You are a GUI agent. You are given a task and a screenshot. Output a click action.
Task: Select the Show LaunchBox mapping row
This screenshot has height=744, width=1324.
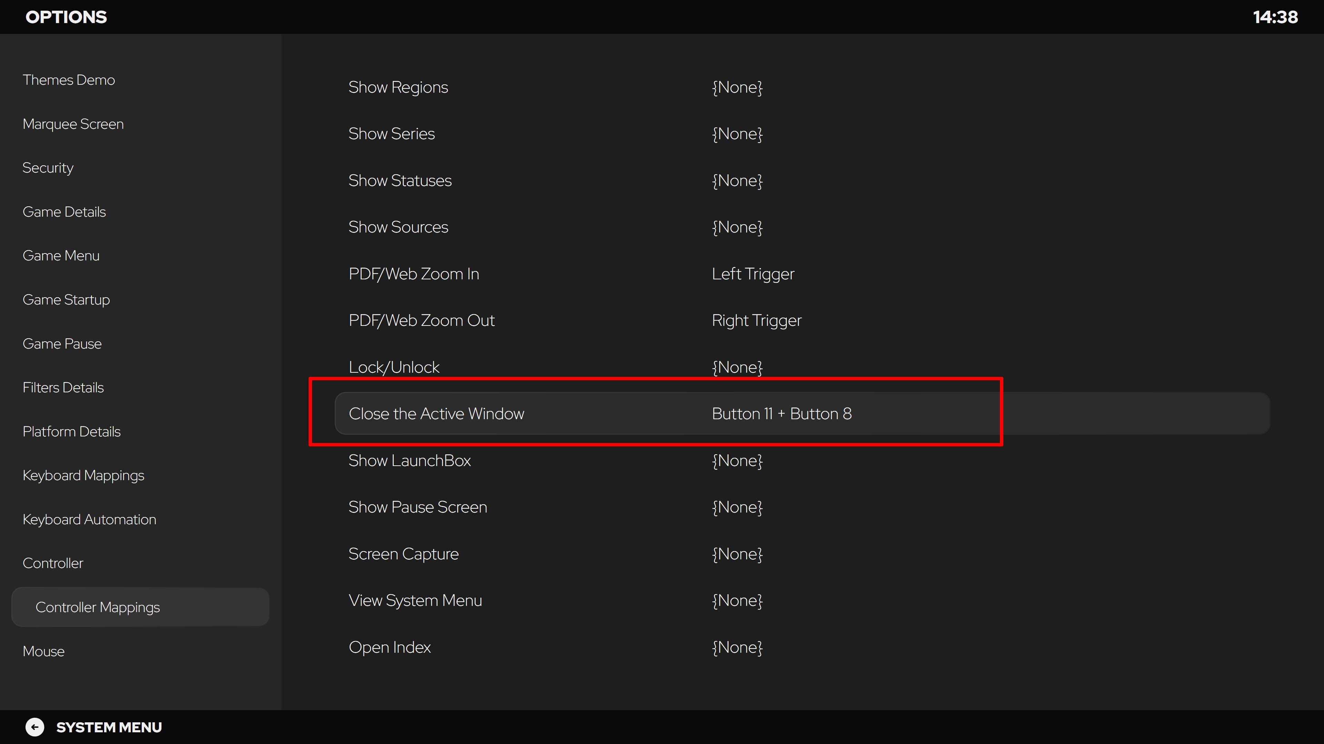click(802, 461)
